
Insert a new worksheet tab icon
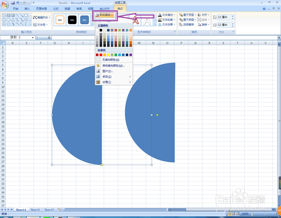(x=60, y=210)
